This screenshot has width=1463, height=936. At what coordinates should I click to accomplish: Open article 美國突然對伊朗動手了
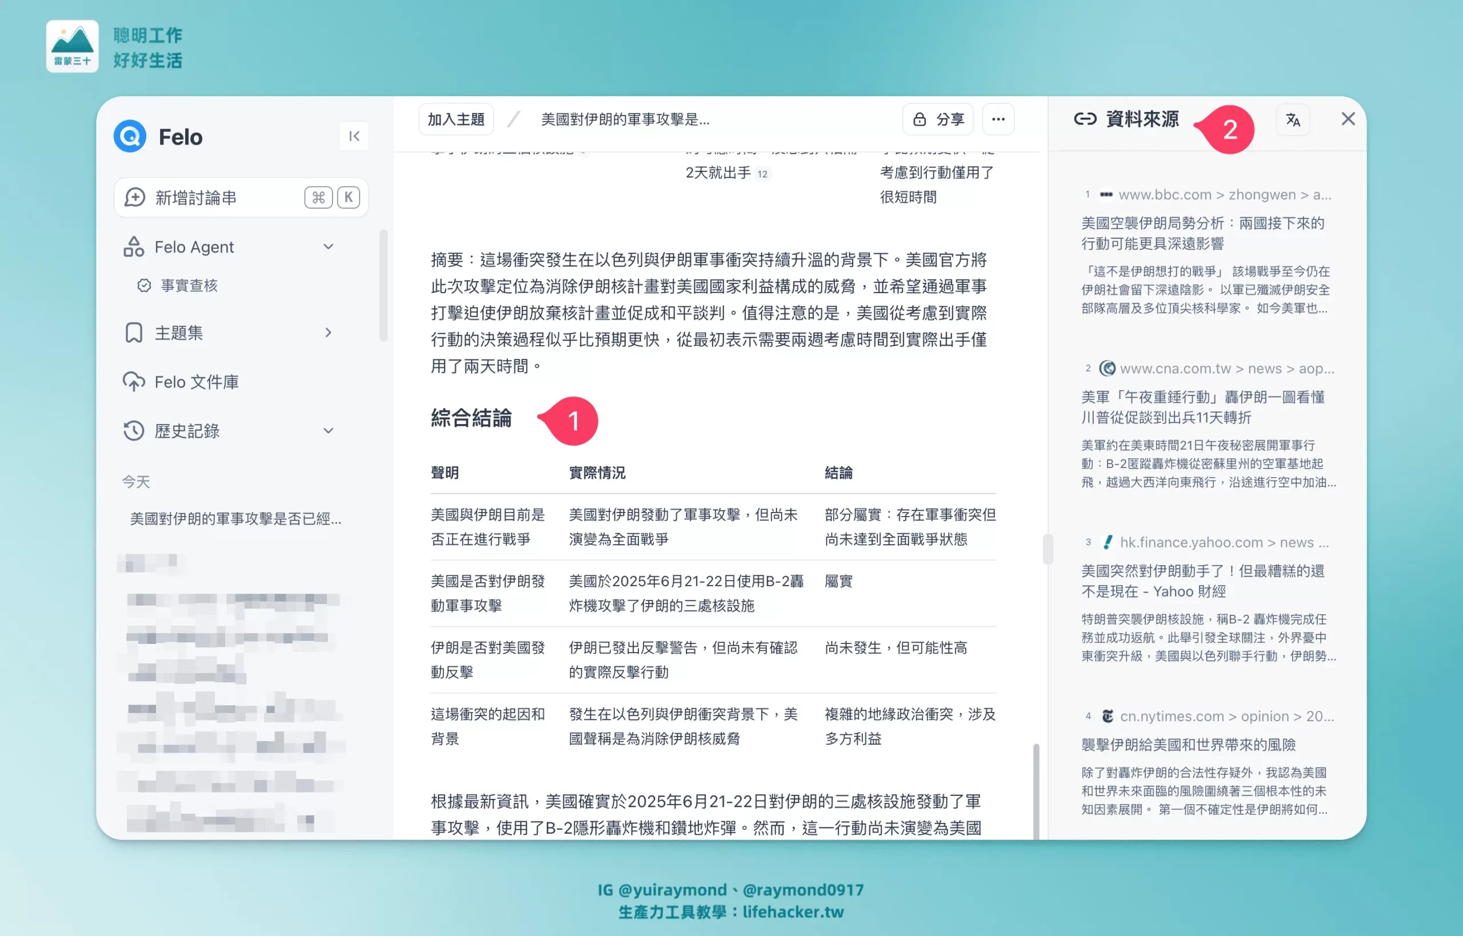1202,581
